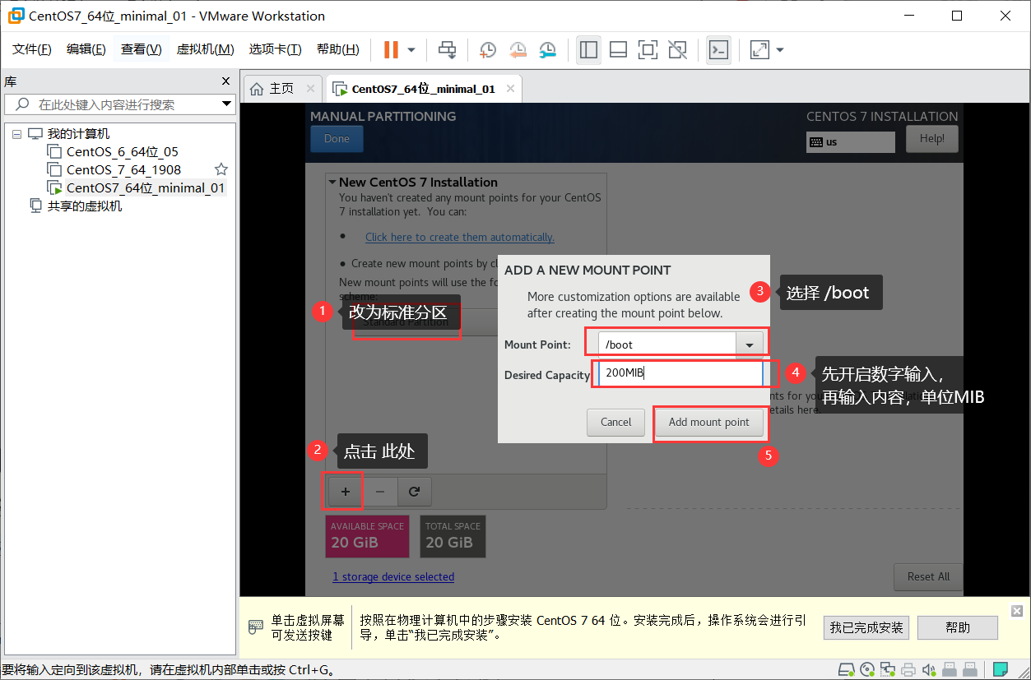Collapse the 我的计算机 tree node

point(16,134)
